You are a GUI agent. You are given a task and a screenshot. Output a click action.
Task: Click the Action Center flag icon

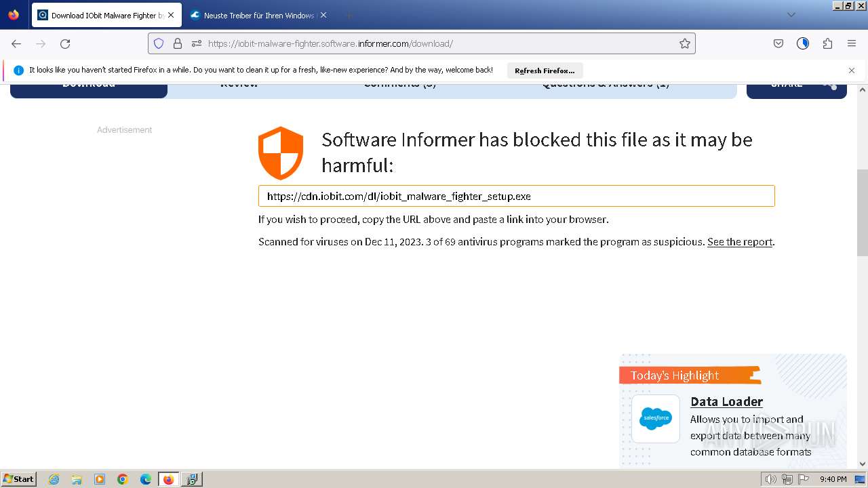(x=803, y=479)
